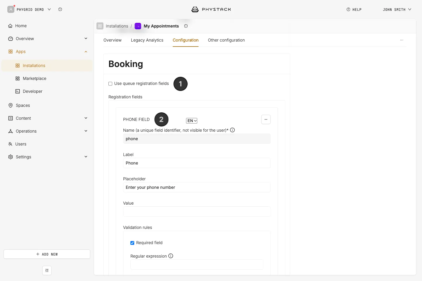Go to Installations breadcrumb link
The image size is (422, 281).
(117, 26)
